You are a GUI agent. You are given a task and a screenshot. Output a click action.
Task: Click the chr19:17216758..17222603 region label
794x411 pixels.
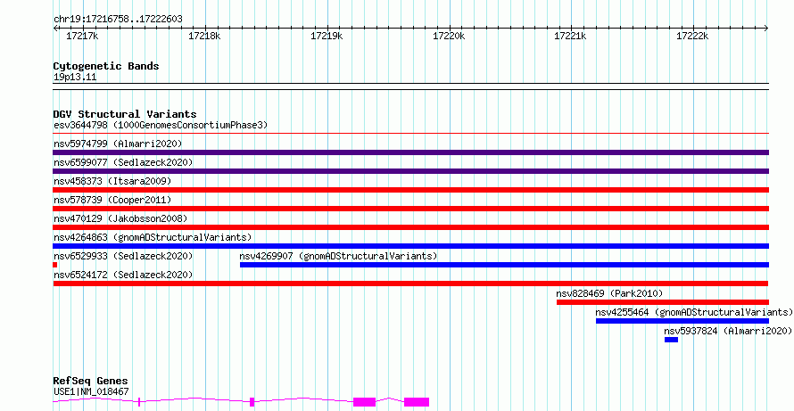(x=118, y=19)
